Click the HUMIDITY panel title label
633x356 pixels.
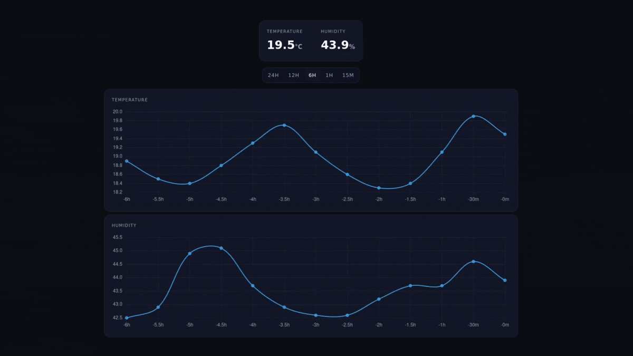[x=124, y=225]
